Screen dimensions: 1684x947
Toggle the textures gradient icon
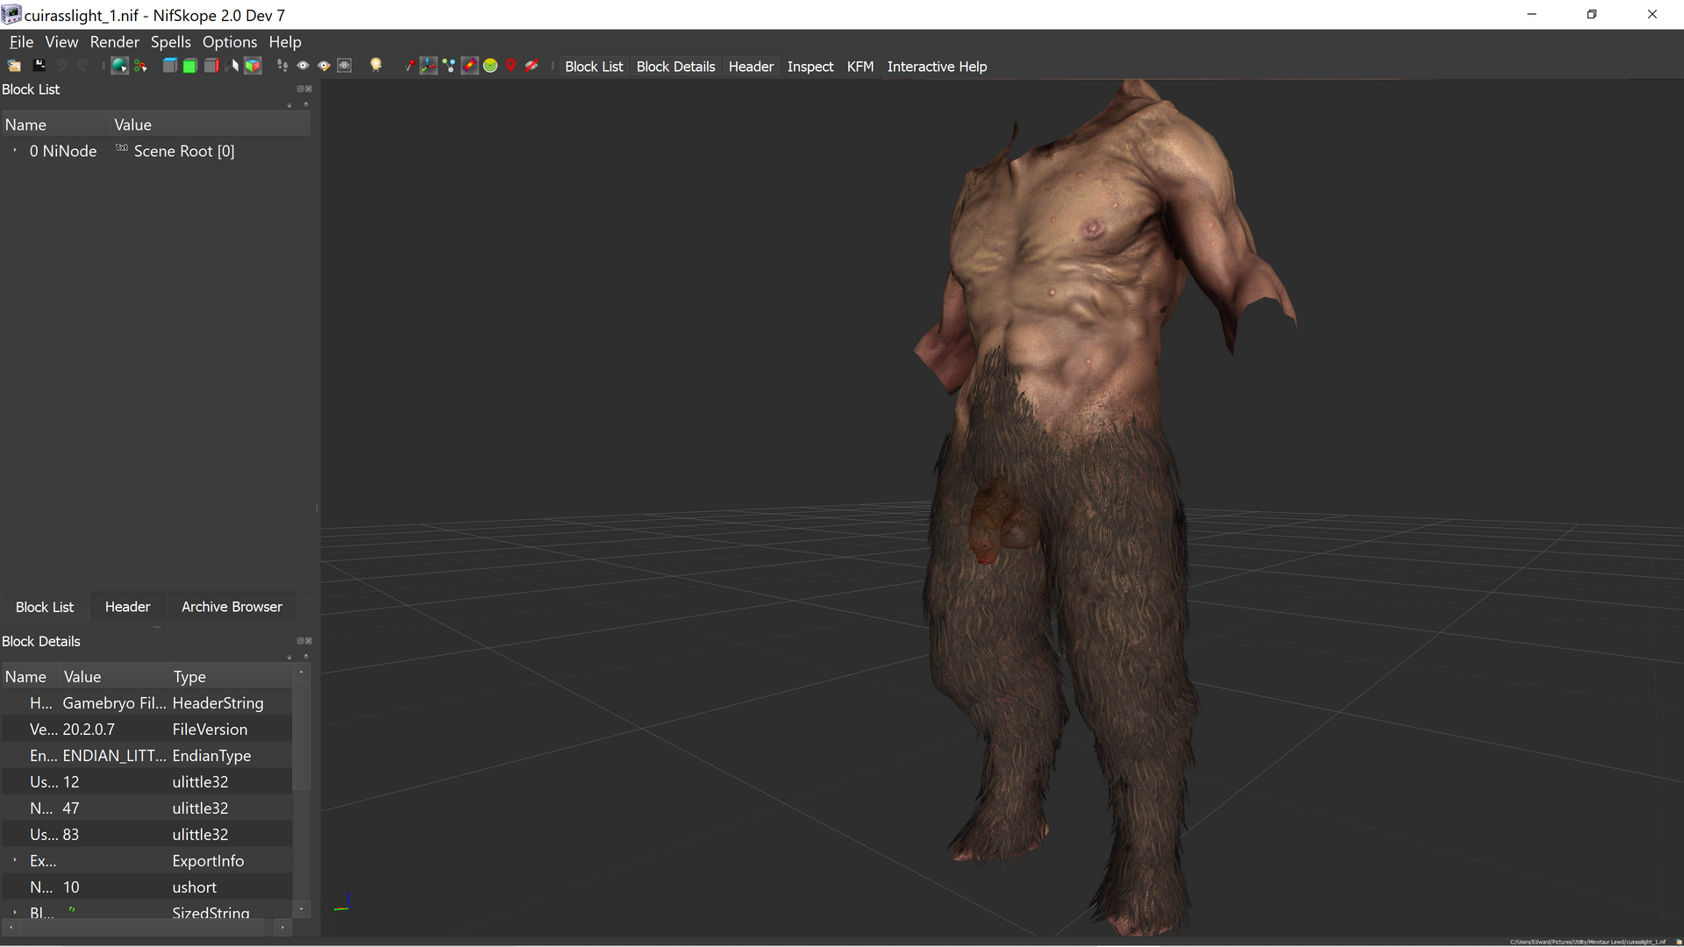pyautogui.click(x=469, y=66)
